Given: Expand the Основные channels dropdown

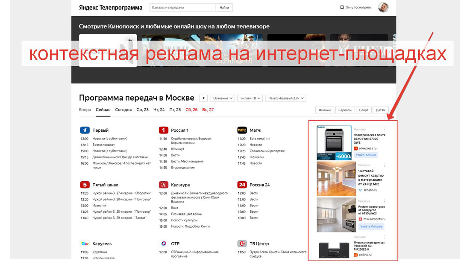Looking at the screenshot, I should (223, 98).
